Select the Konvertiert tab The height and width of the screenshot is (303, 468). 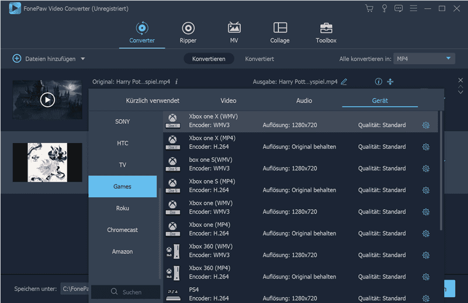[259, 59]
